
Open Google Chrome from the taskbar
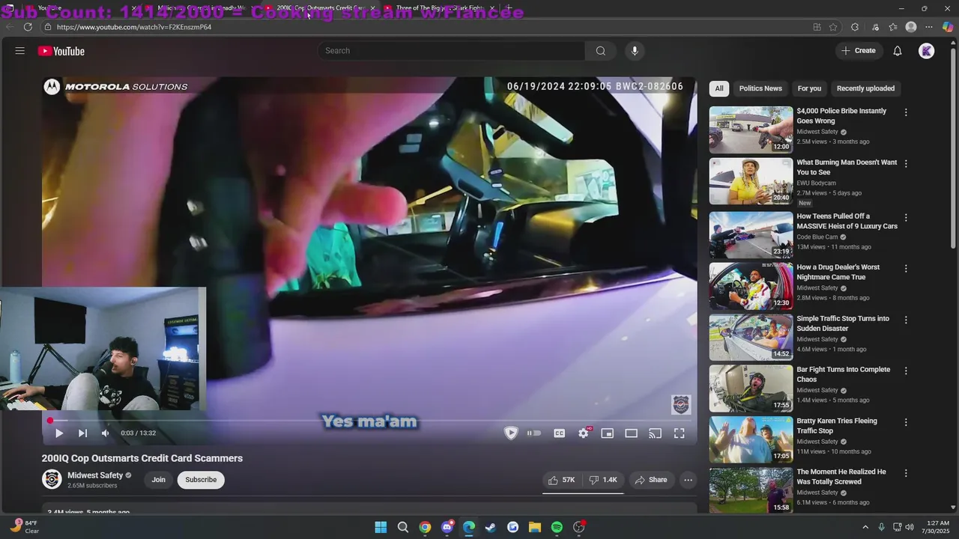[425, 527]
